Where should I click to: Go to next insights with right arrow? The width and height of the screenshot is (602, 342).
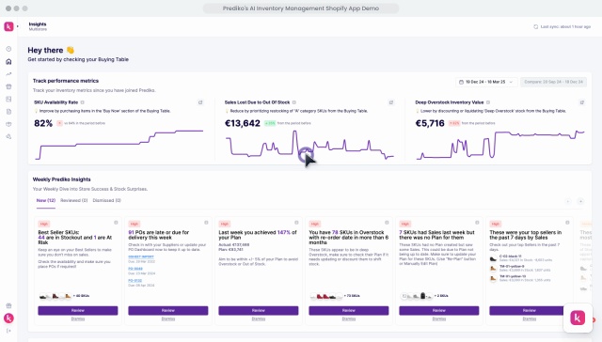pos(580,201)
